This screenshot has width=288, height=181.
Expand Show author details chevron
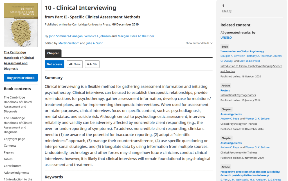[x=211, y=43]
